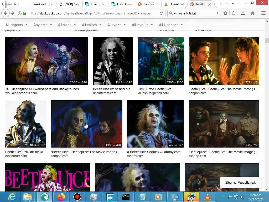Open the All sizes filter dropdown
Screen dimensions: 269x202
[x=67, y=25]
